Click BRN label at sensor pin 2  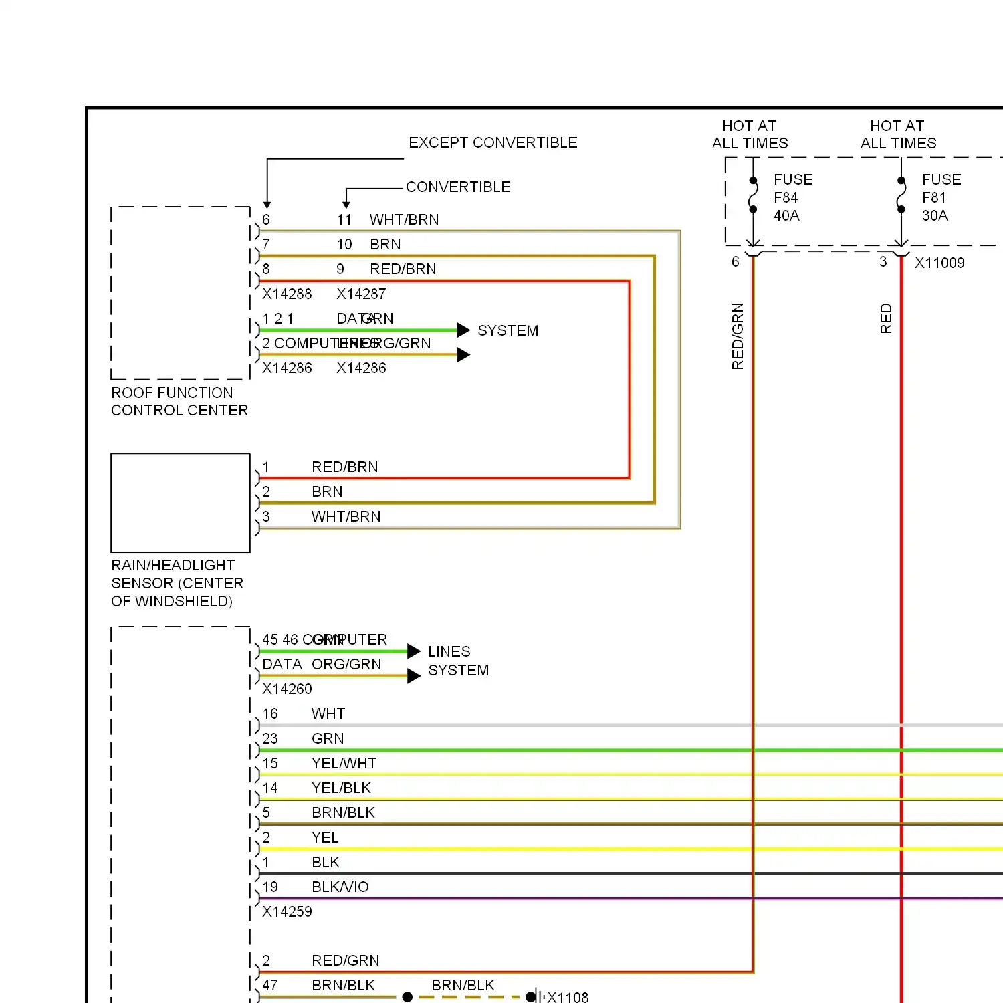click(x=327, y=491)
